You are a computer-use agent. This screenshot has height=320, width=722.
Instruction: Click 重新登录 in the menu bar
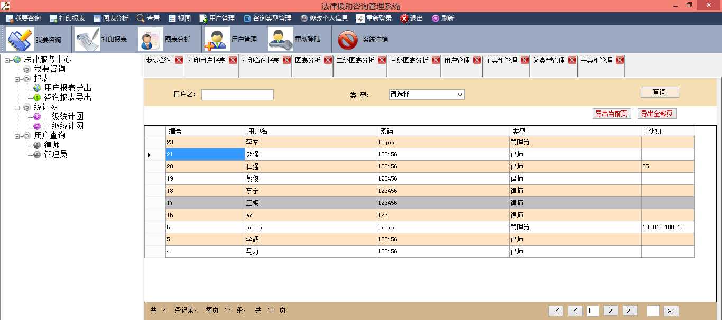pos(374,18)
